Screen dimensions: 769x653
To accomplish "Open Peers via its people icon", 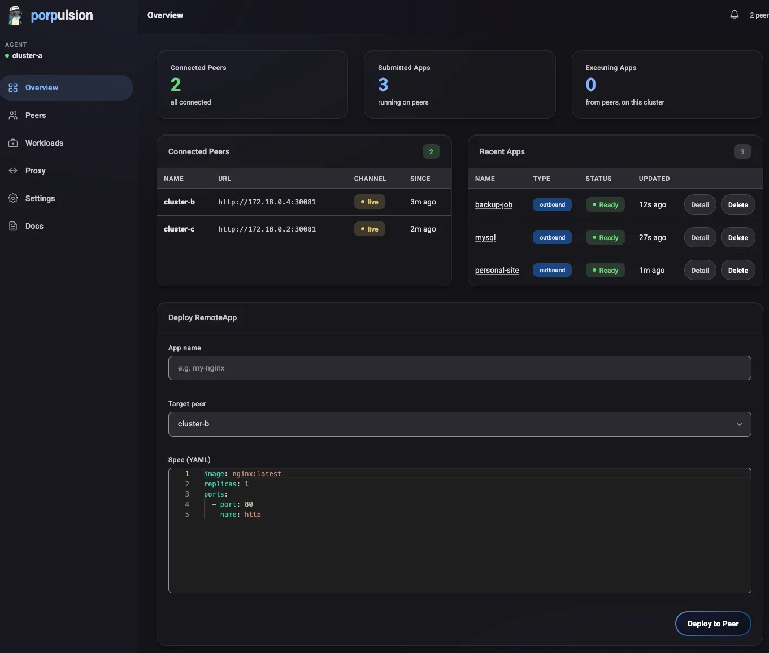I will (x=13, y=115).
